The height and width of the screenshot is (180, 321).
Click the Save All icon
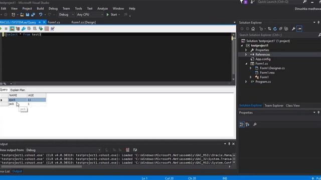click(x=33, y=14)
